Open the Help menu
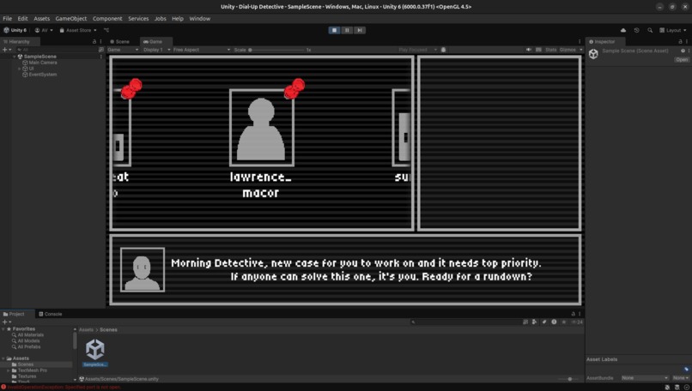Viewport: 692px width, 391px height. click(x=178, y=19)
